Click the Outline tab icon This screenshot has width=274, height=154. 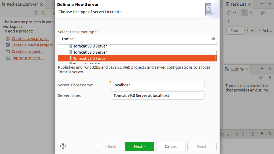tap(227, 69)
